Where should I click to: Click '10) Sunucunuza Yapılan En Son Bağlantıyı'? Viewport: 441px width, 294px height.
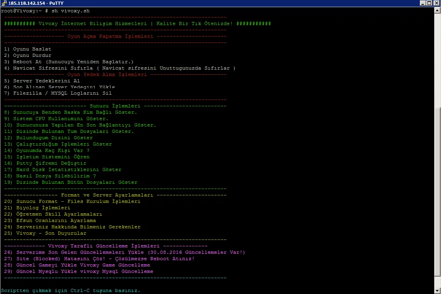tap(80, 125)
